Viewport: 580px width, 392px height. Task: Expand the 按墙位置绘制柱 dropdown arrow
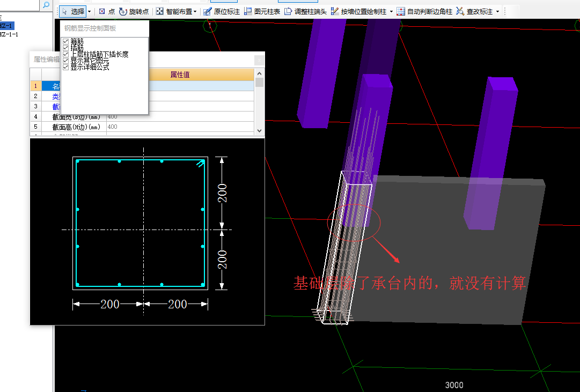click(391, 12)
